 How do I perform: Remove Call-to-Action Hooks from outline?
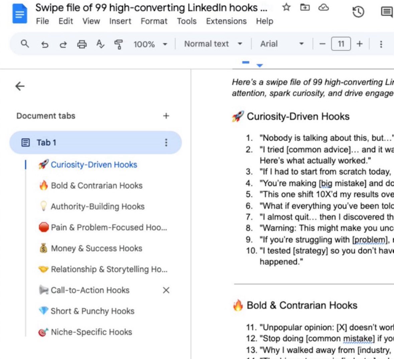pyautogui.click(x=166, y=290)
